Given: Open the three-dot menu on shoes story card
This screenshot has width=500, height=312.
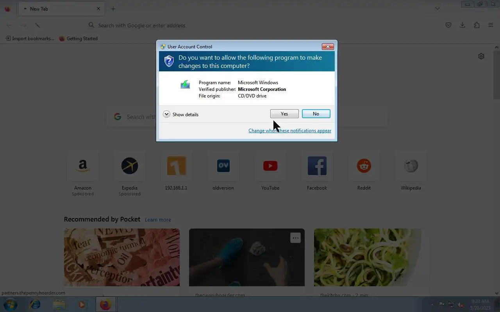Looking at the screenshot, I should pyautogui.click(x=295, y=238).
